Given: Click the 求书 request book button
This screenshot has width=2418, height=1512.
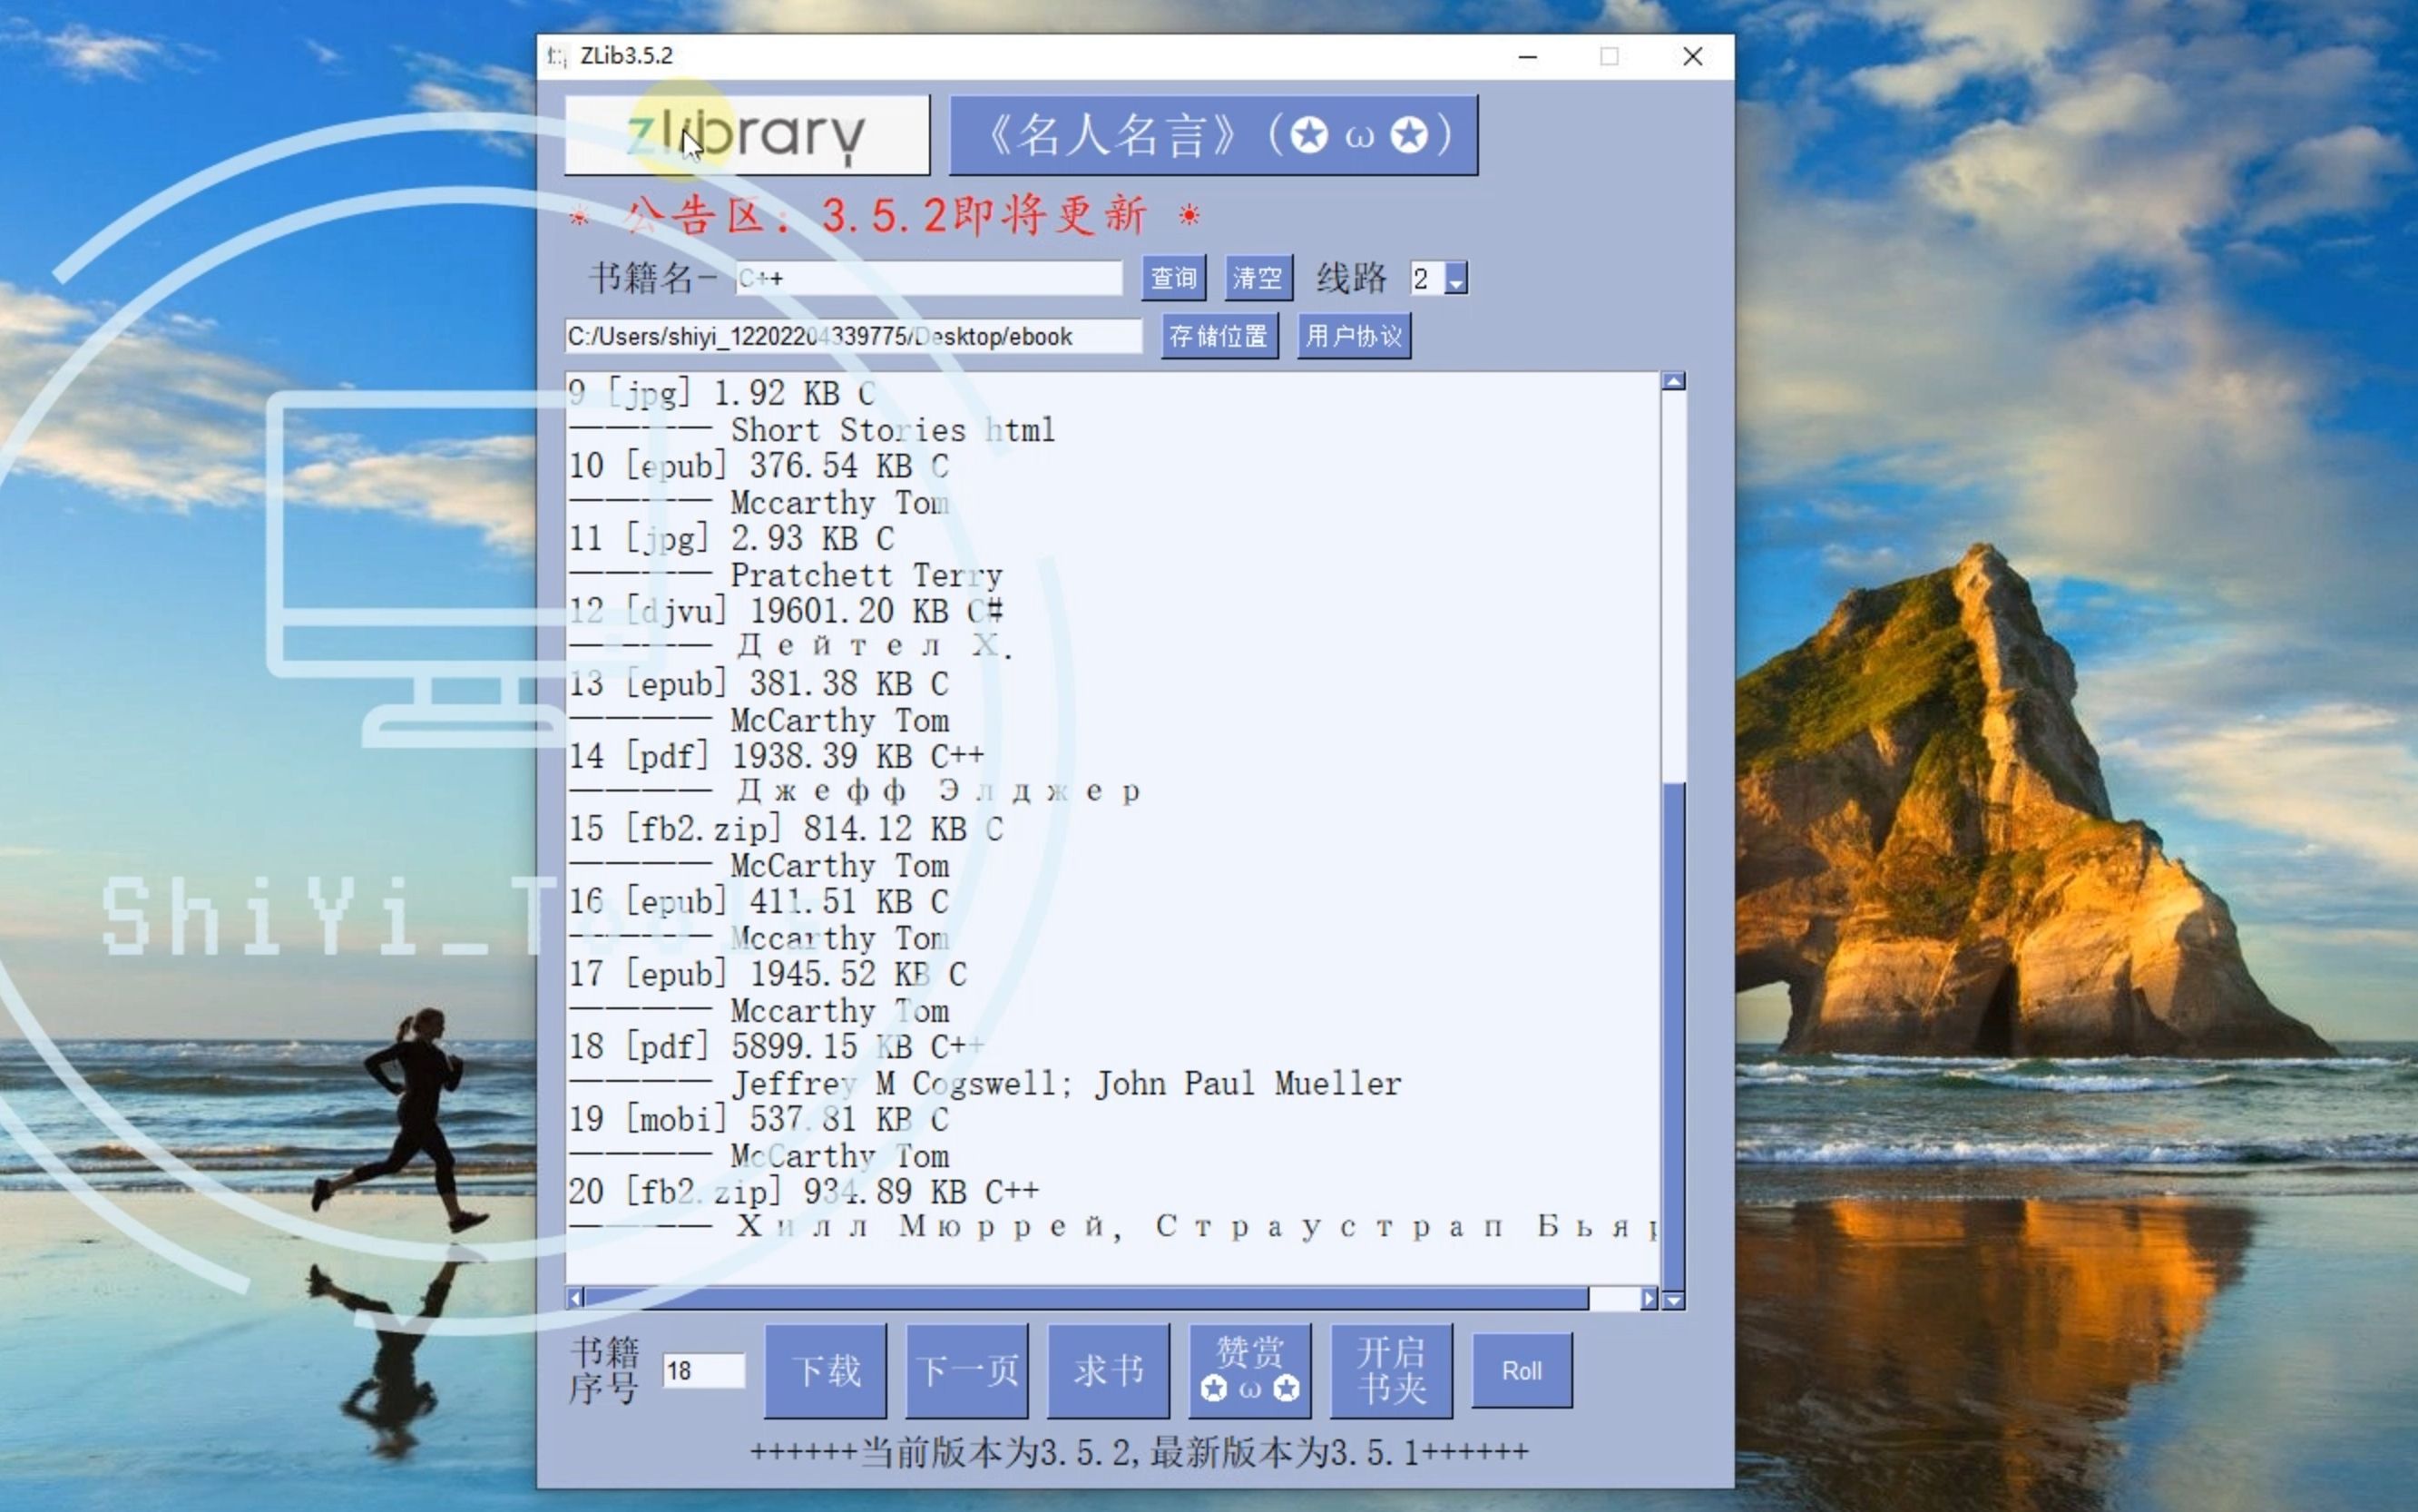Looking at the screenshot, I should pos(1109,1370).
